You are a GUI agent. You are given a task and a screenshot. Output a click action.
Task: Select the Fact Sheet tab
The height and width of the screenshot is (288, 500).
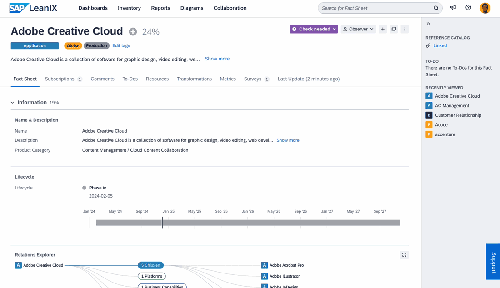pyautogui.click(x=25, y=79)
